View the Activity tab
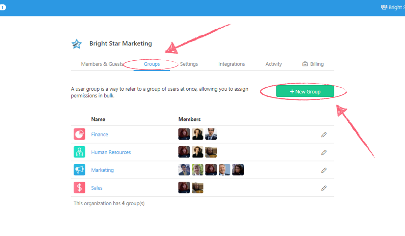 tap(274, 64)
